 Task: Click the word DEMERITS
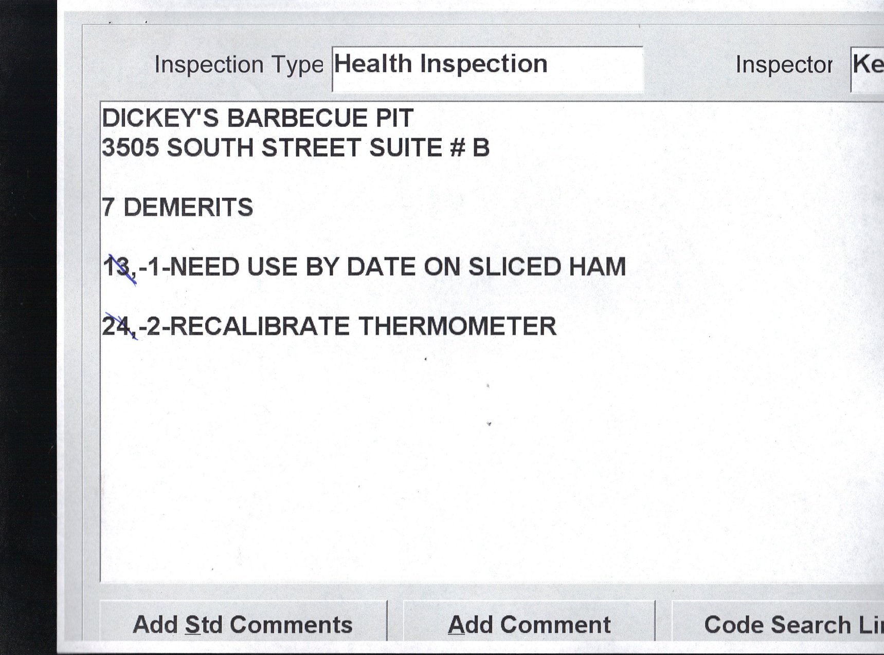tap(188, 208)
